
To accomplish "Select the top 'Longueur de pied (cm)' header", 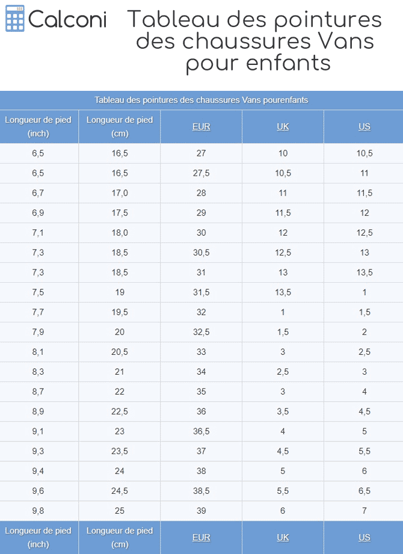I will [120, 126].
